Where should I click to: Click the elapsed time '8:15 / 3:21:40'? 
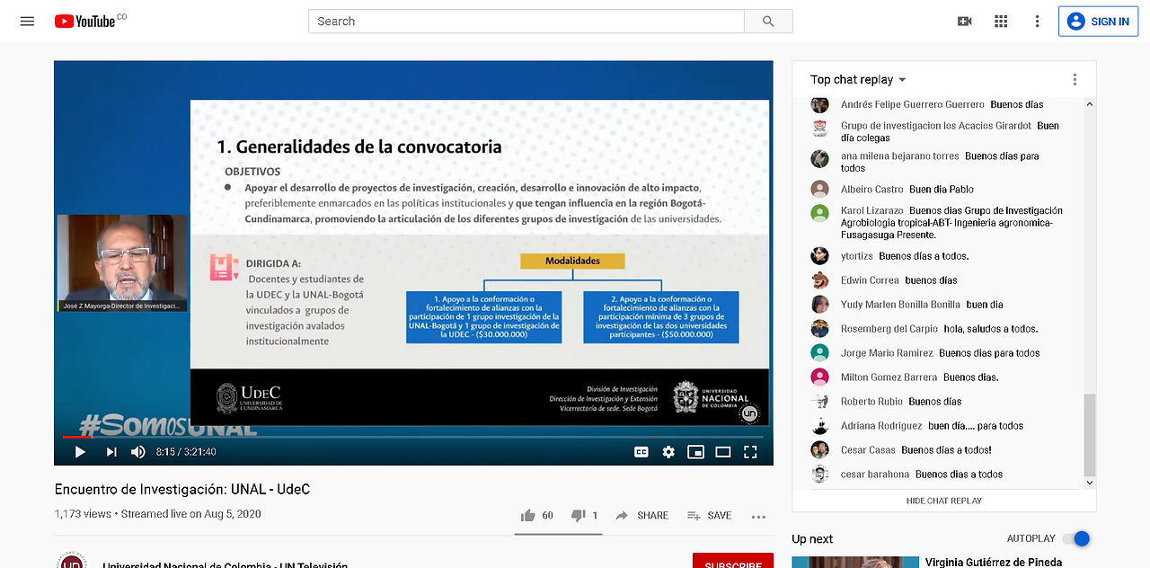click(x=186, y=452)
